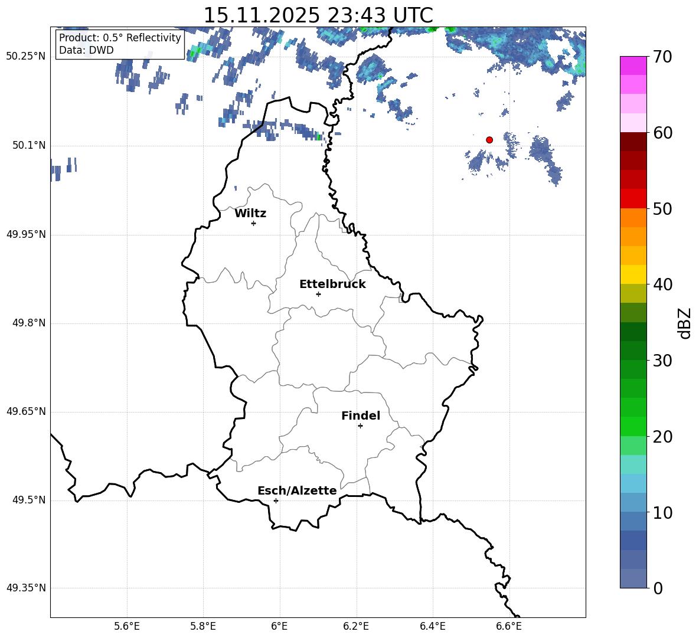Click the 60 colorbar tick label

(662, 133)
